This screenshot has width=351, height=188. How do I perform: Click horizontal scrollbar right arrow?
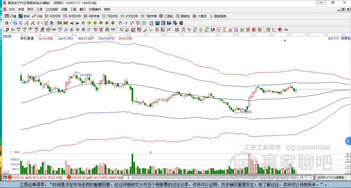click(302, 177)
